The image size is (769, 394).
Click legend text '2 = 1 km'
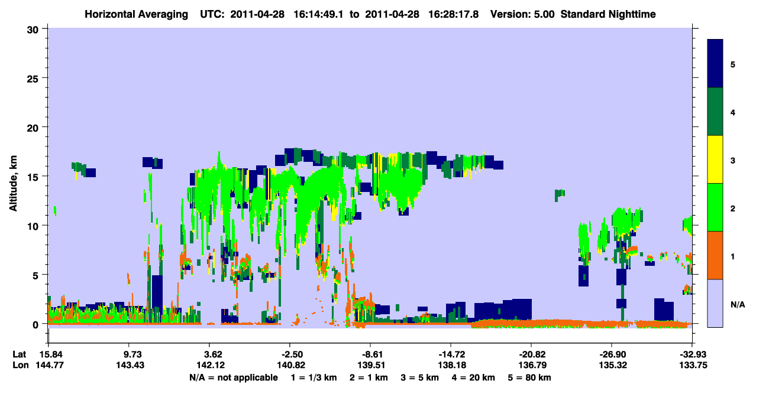[369, 377]
